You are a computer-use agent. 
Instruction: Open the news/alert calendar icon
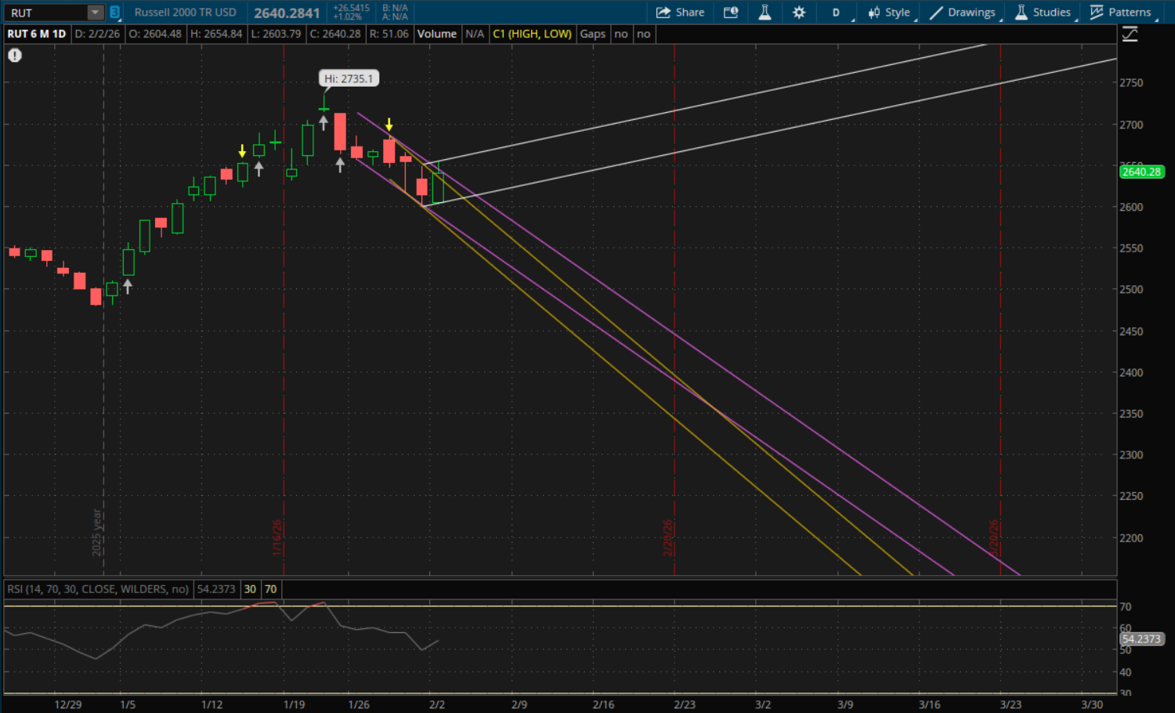731,13
